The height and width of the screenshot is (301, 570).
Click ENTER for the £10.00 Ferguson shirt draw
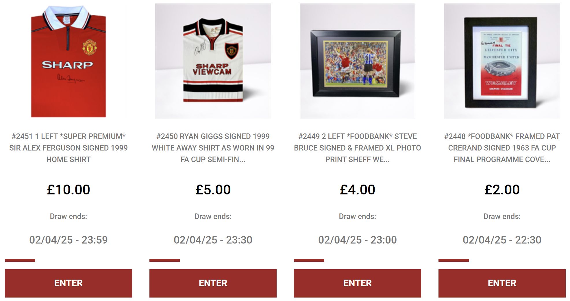69,283
